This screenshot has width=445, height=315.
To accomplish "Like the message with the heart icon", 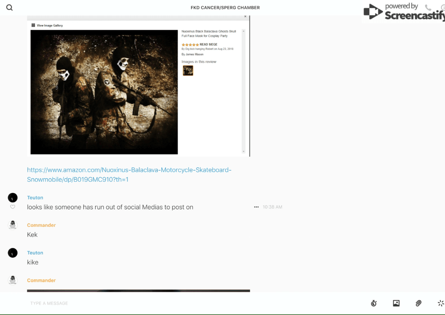I will (13, 207).
